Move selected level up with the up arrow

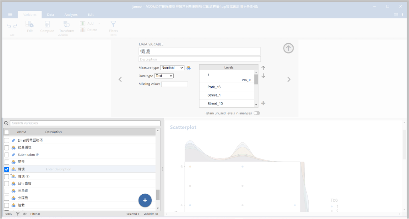pyautogui.click(x=263, y=68)
